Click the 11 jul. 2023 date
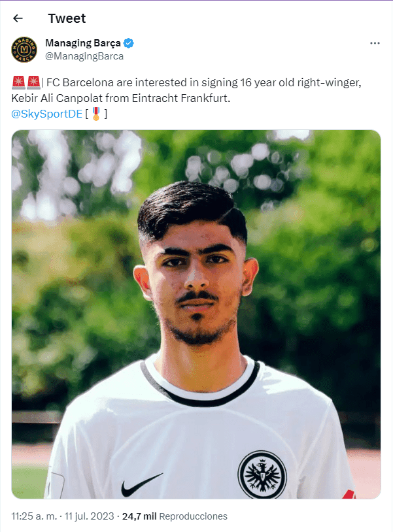Screen dimensions: 393x532 click(x=89, y=516)
